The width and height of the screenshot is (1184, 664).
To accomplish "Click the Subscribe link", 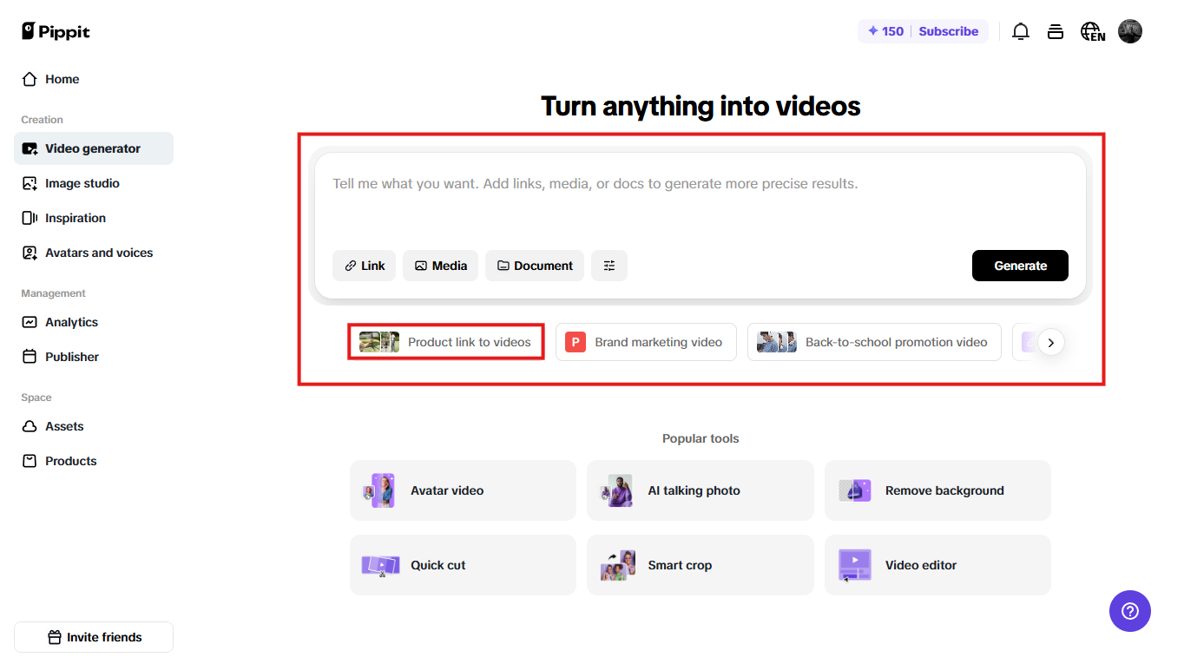I will coord(949,30).
